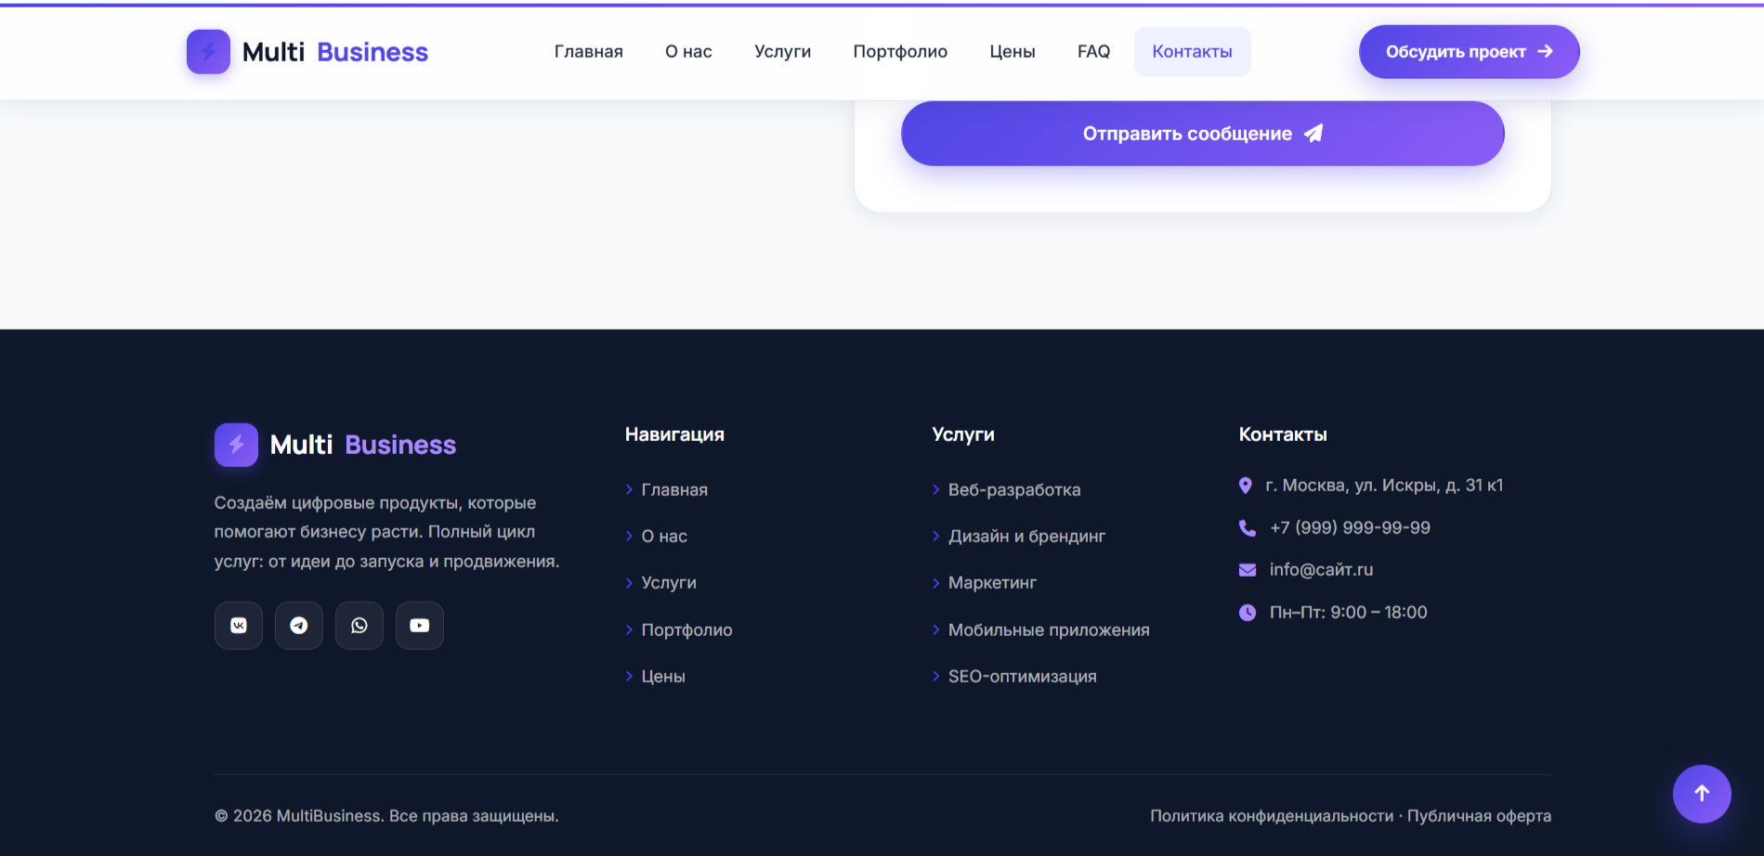This screenshot has height=856, width=1764.
Task: Open Портфолио in the top menu
Action: pyautogui.click(x=900, y=52)
